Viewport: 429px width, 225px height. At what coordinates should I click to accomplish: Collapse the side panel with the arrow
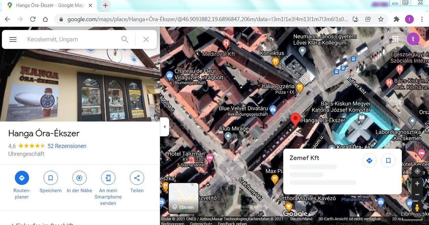pos(165,127)
